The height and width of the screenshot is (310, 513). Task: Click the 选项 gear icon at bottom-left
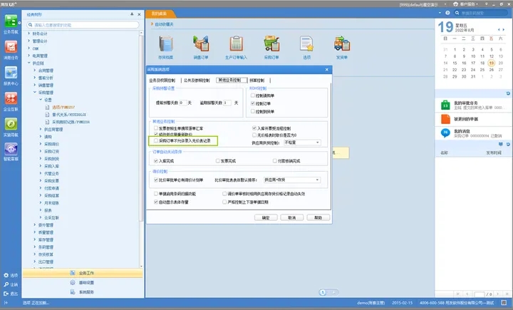(6, 275)
